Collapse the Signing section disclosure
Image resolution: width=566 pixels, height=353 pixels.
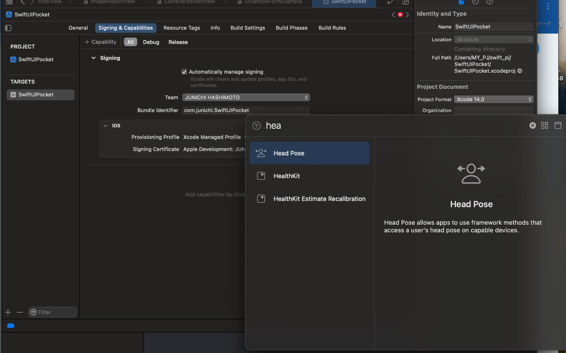93,58
